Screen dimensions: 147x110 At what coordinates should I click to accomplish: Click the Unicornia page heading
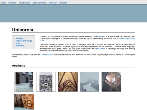pyautogui.click(x=23, y=30)
